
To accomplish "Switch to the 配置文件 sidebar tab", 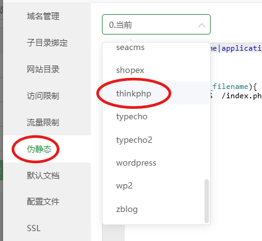I will (43, 201).
